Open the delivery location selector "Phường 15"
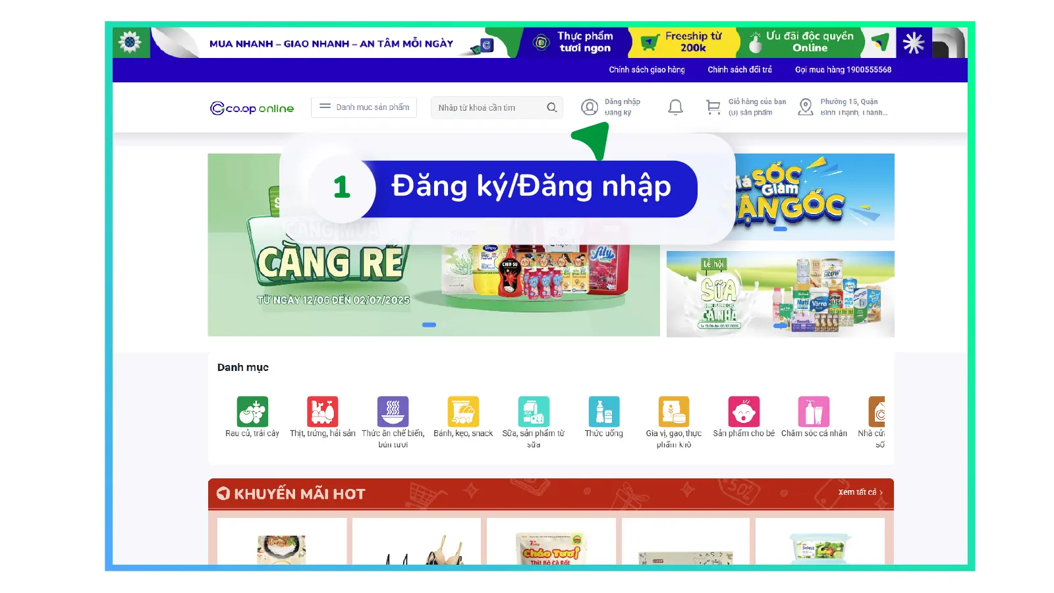Viewport: 1054px width, 593px height. (x=843, y=107)
